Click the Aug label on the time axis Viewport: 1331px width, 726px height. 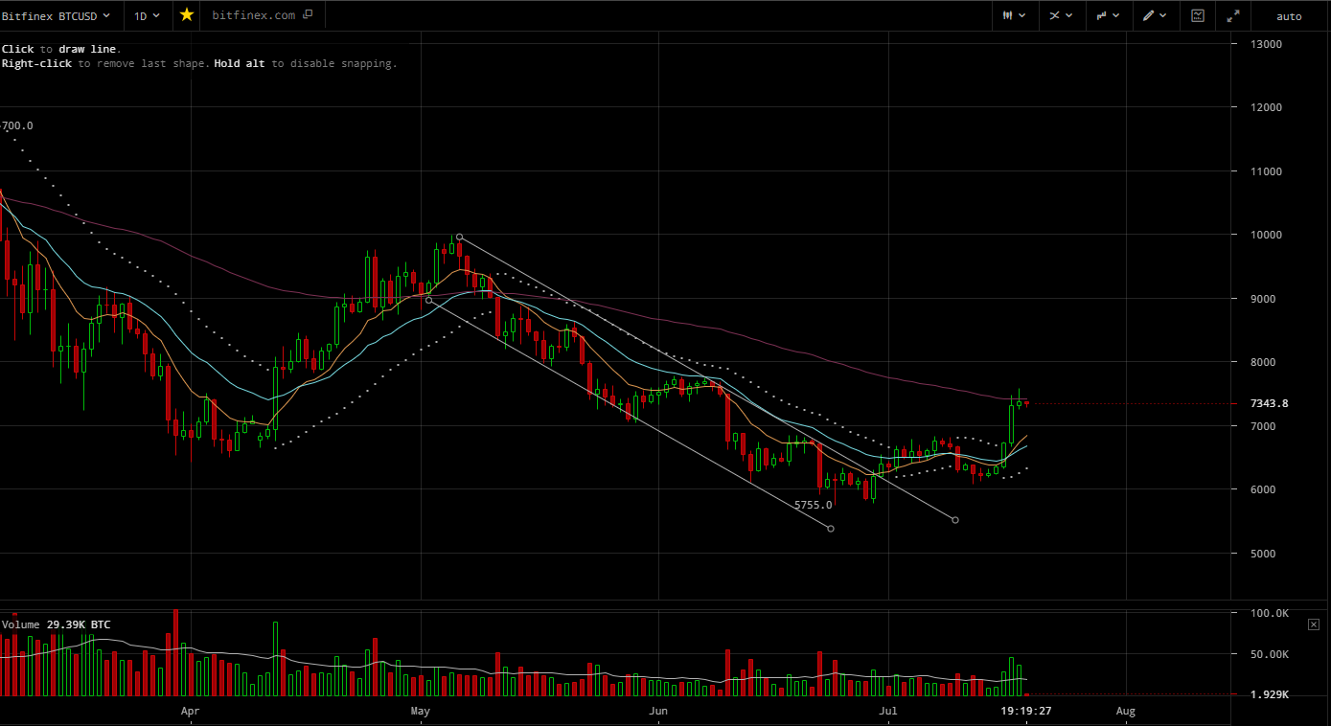click(x=1126, y=711)
